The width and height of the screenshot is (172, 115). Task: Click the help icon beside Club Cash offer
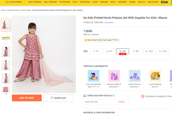coord(118,40)
